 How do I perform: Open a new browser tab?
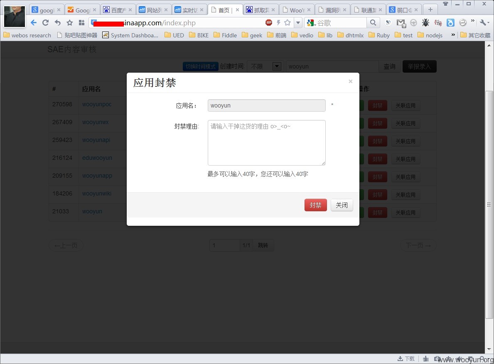(430, 10)
